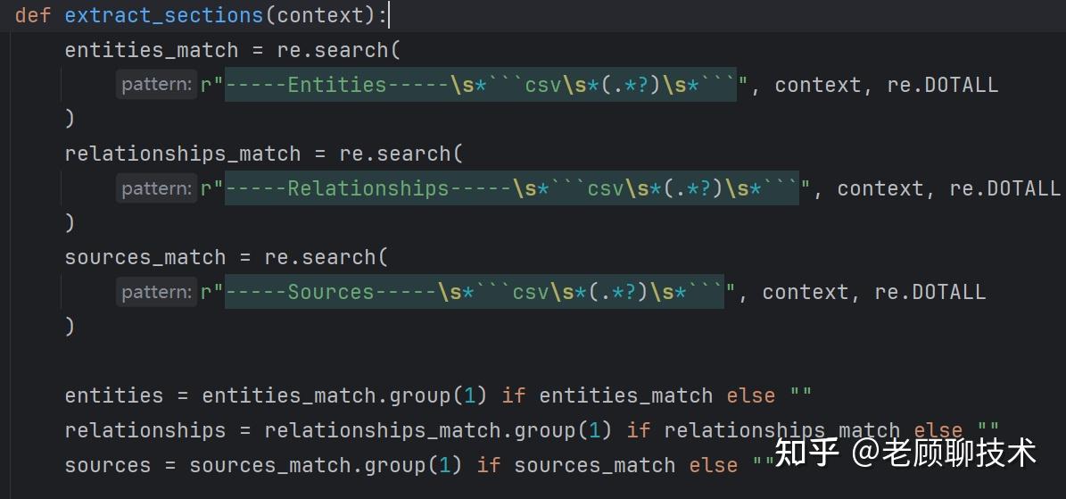Click the extract_sections function name

tap(164, 15)
